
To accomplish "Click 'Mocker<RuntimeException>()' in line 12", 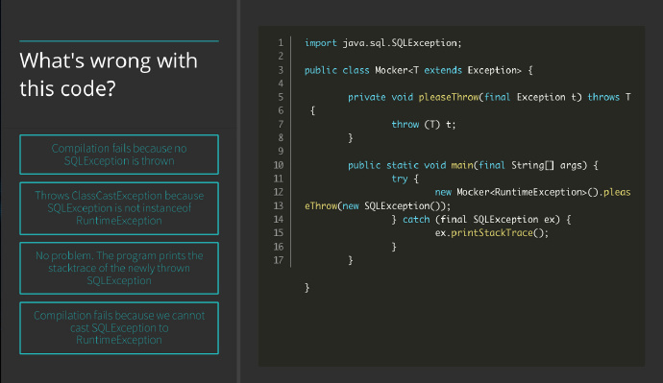I will [x=528, y=192].
